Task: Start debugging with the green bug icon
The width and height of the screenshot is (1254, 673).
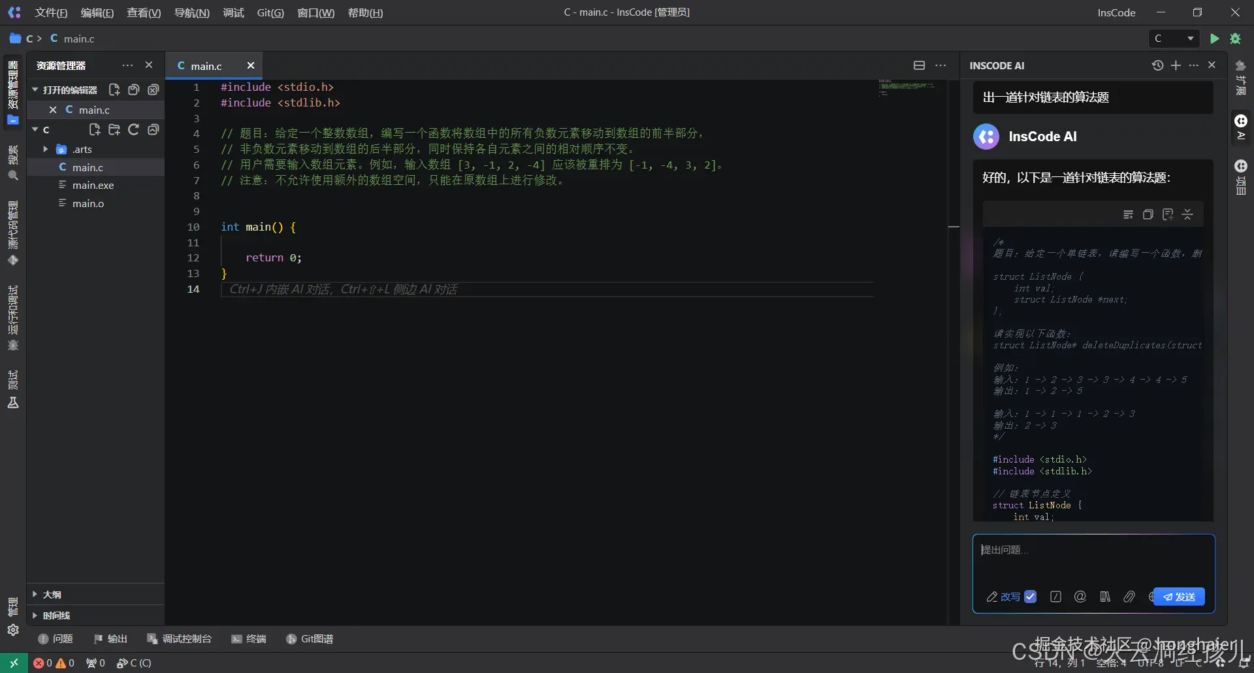Action: (1235, 39)
